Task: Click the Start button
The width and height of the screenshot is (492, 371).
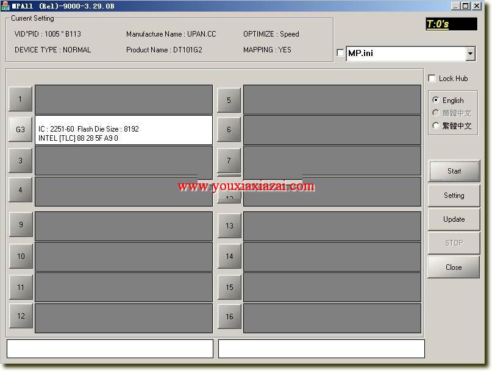Action: coord(454,171)
